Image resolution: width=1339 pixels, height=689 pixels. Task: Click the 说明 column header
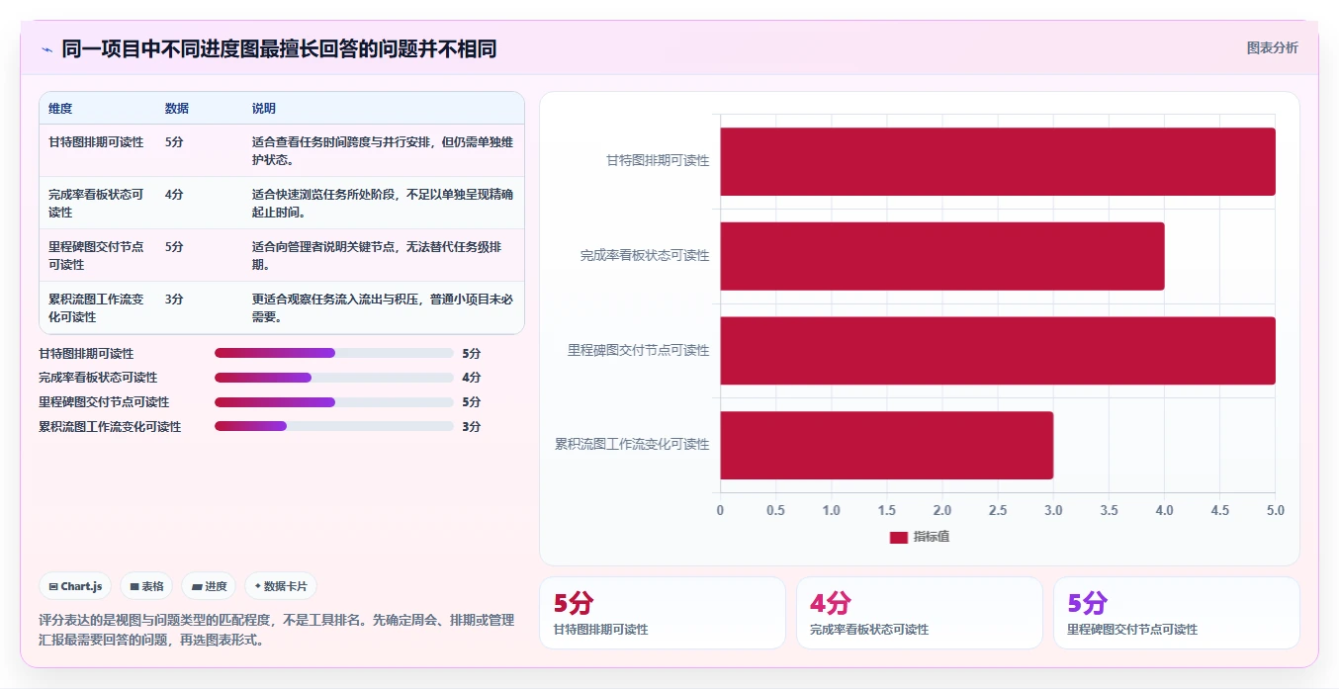pyautogui.click(x=264, y=109)
